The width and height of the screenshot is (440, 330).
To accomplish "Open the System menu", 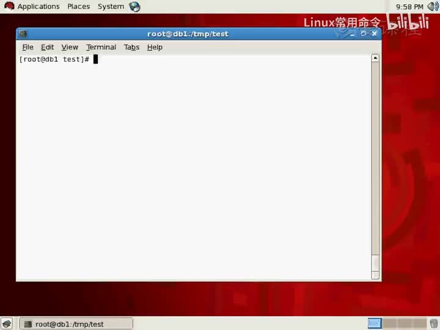I will 111,7.
